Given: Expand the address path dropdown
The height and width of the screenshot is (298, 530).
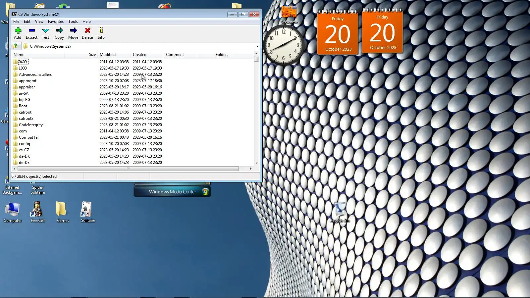Looking at the screenshot, I should [257, 46].
